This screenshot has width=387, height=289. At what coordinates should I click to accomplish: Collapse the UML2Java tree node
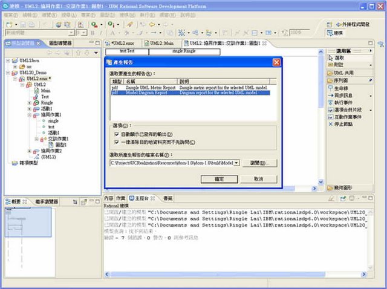point(8,60)
